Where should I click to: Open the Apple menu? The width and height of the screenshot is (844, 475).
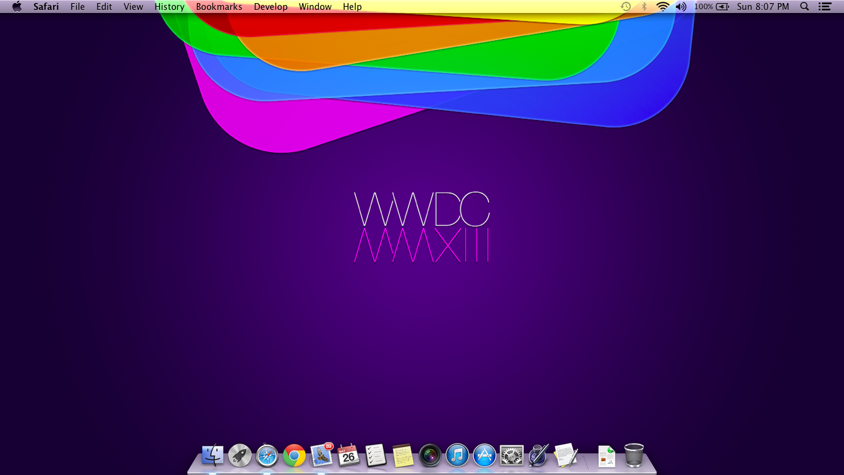pyautogui.click(x=17, y=7)
